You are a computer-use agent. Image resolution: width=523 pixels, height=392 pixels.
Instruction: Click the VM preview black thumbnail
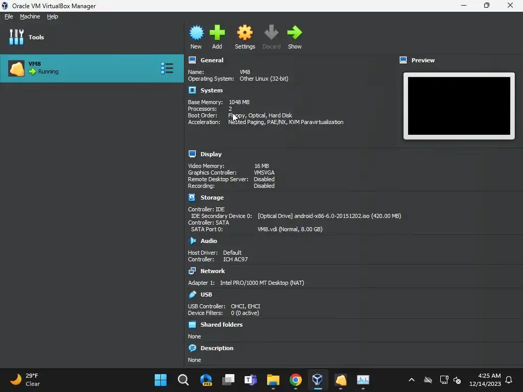pyautogui.click(x=459, y=106)
